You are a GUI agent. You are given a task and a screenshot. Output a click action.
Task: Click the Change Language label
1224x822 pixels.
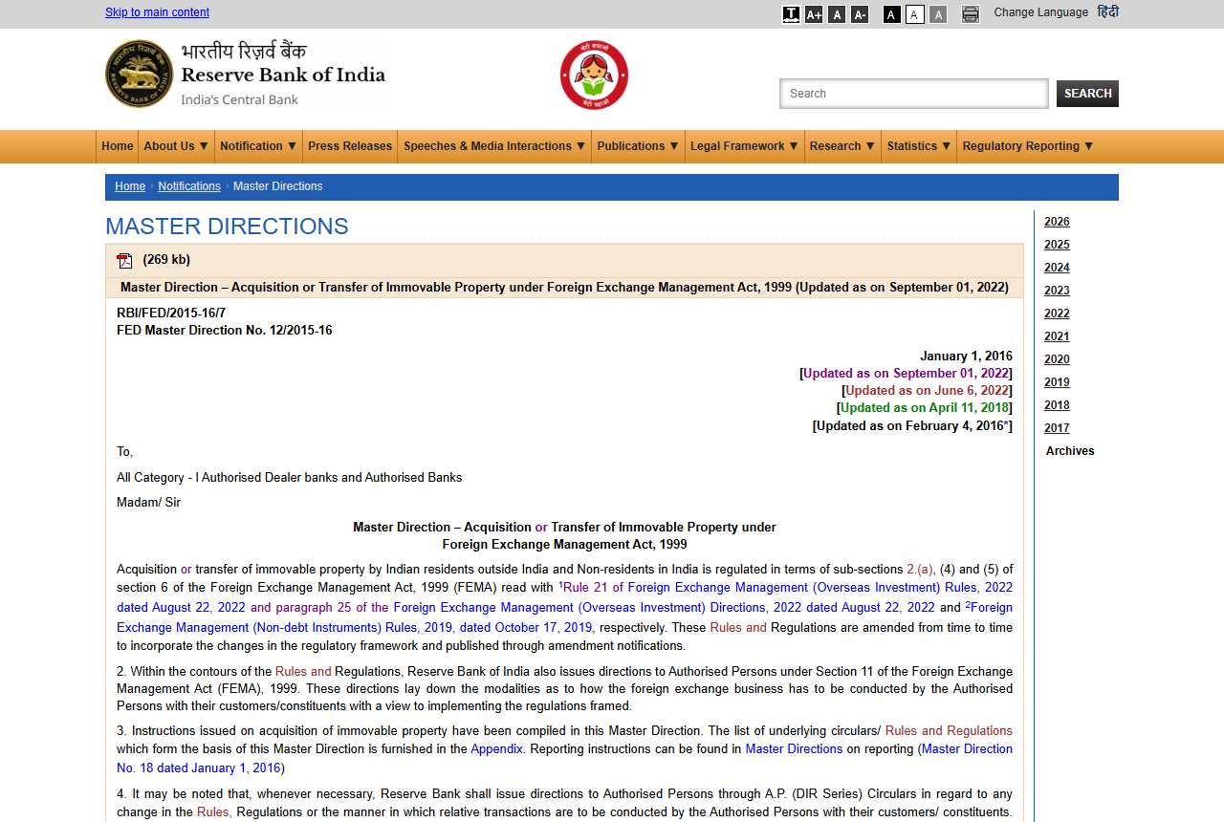point(1040,12)
